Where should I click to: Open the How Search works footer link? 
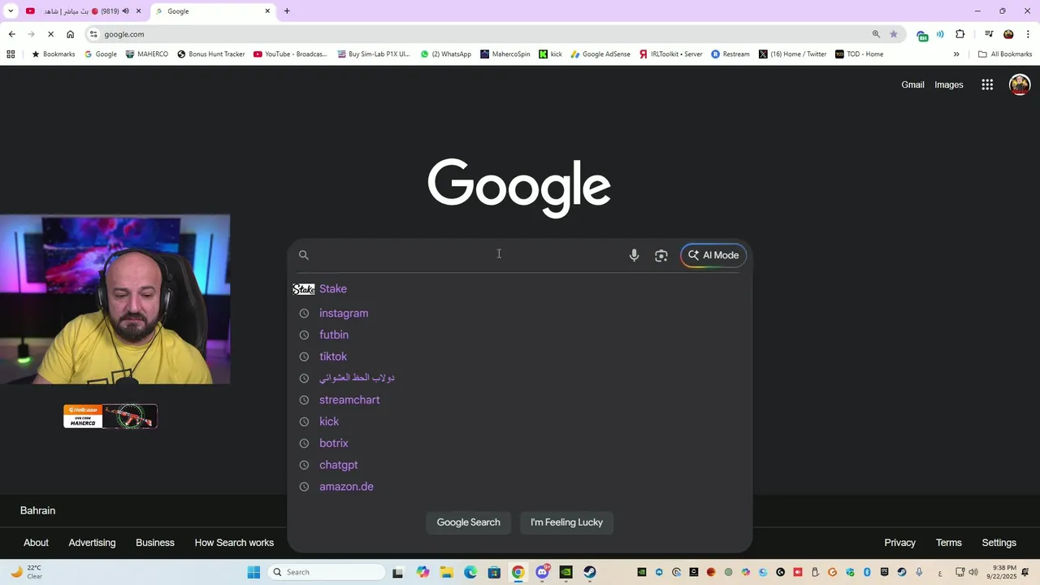pos(234,543)
